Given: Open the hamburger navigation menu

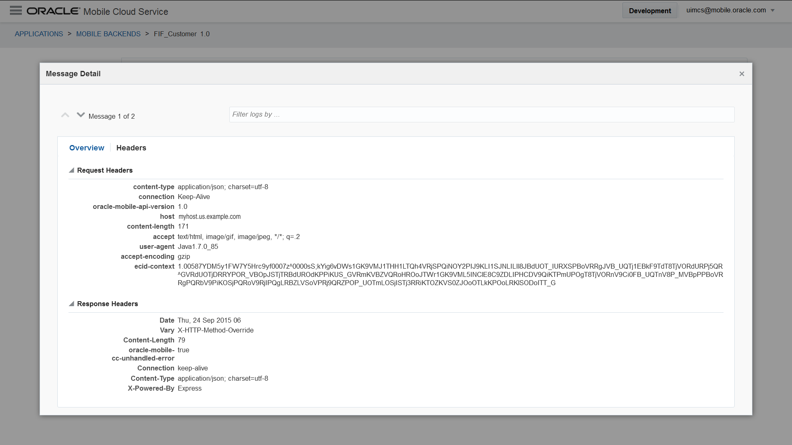Looking at the screenshot, I should (x=16, y=11).
